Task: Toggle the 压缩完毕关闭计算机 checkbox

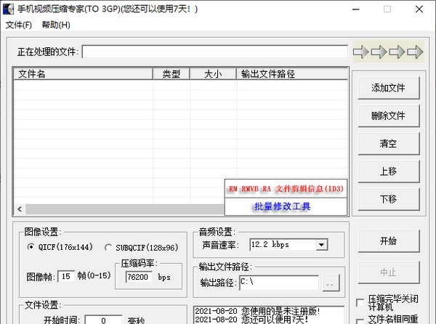Action: (360, 303)
